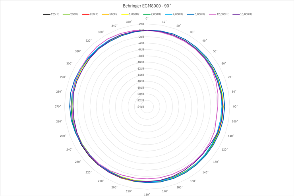294x196 pixels.
Task: Click the 100° angle label
Action: (x=235, y=122)
